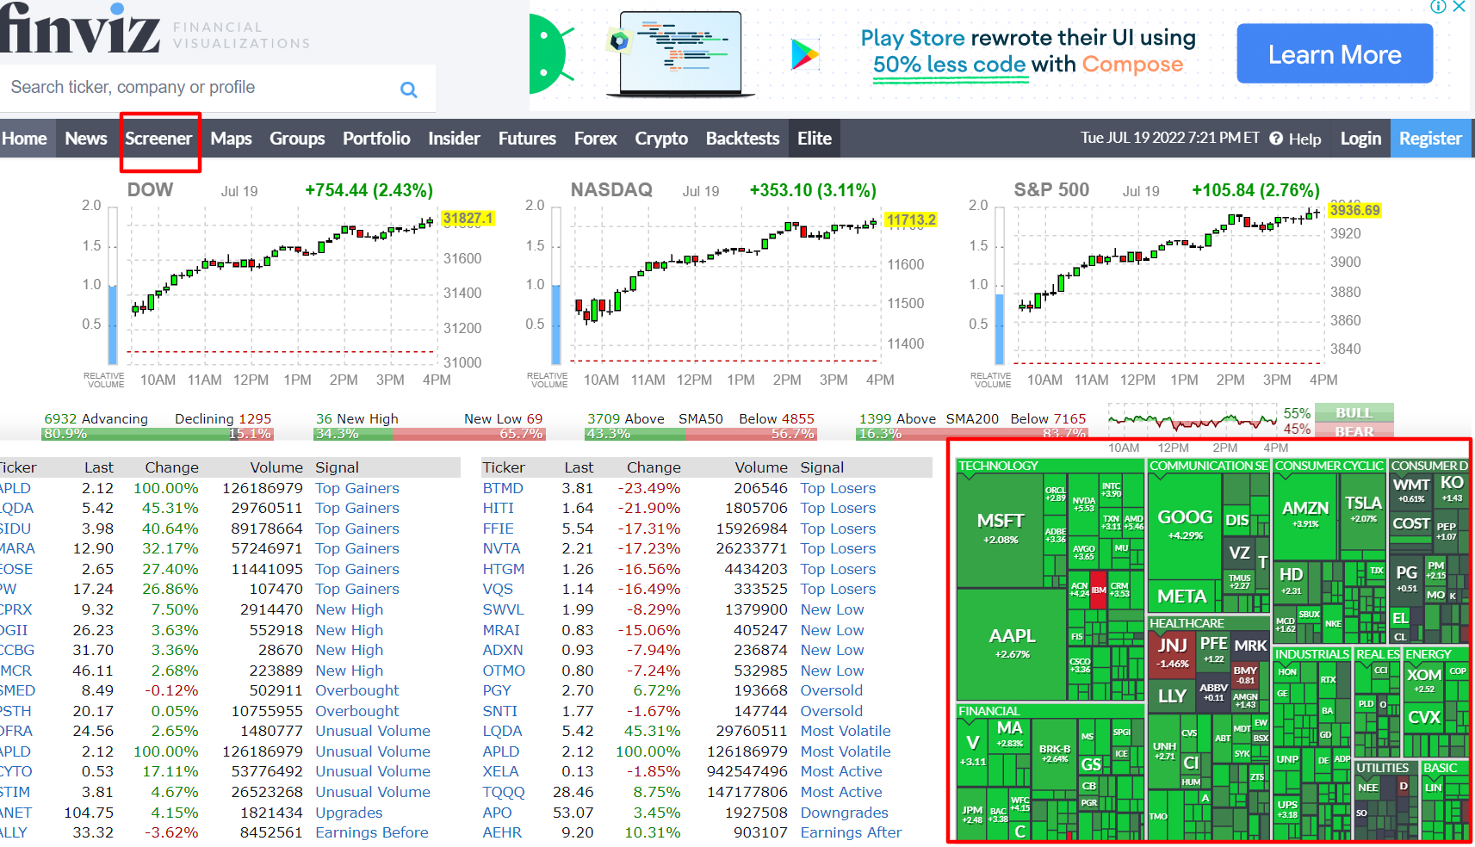Open the S&P 500 intraday chart
This screenshot has width=1475, height=847.
(x=1175, y=285)
